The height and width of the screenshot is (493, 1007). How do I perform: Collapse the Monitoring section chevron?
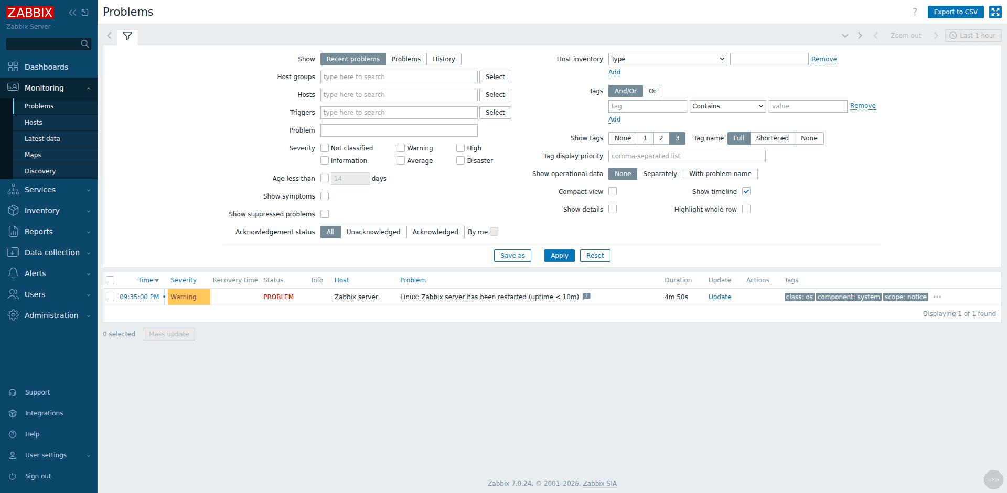89,88
